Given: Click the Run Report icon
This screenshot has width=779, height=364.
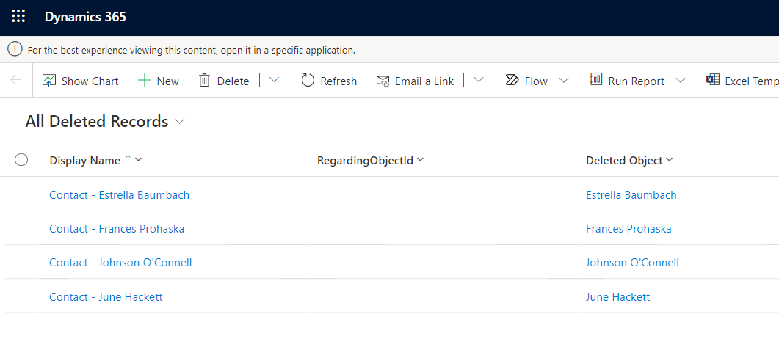Looking at the screenshot, I should [596, 80].
